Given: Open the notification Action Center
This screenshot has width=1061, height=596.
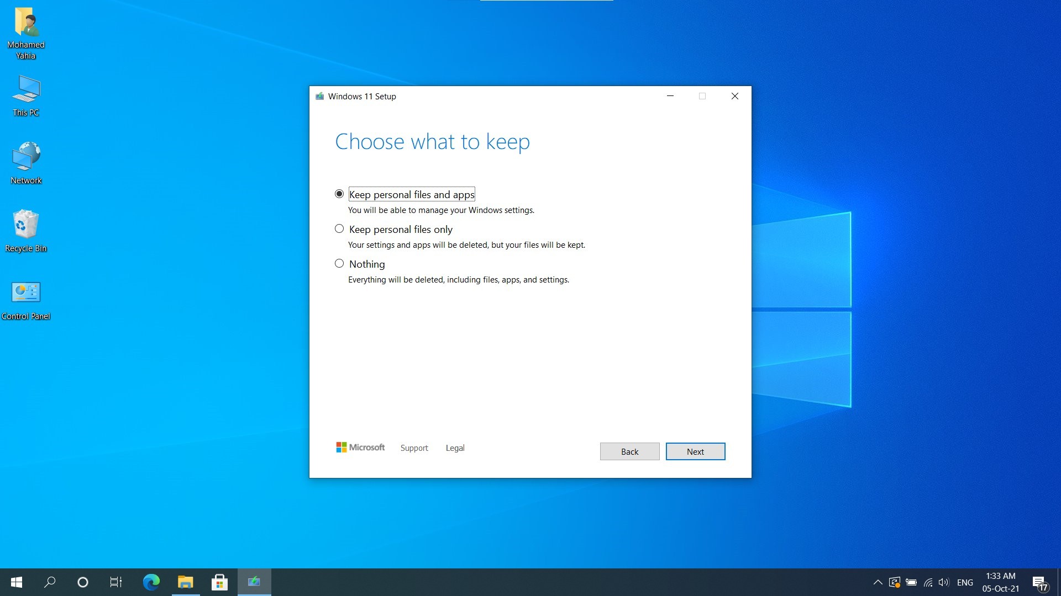Looking at the screenshot, I should (1039, 583).
